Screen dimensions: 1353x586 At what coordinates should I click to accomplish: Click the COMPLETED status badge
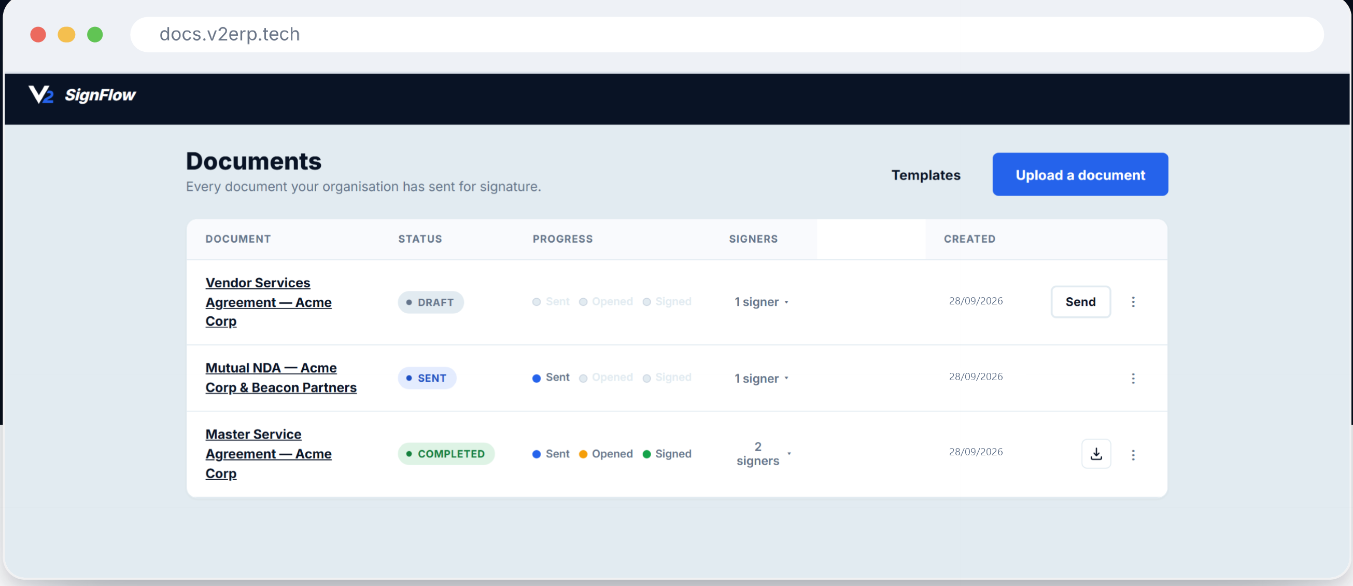445,454
